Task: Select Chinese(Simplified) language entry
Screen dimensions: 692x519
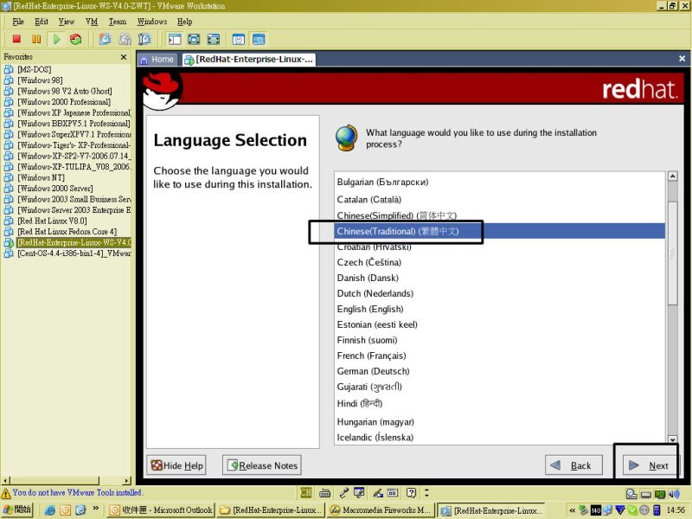Action: click(x=499, y=215)
